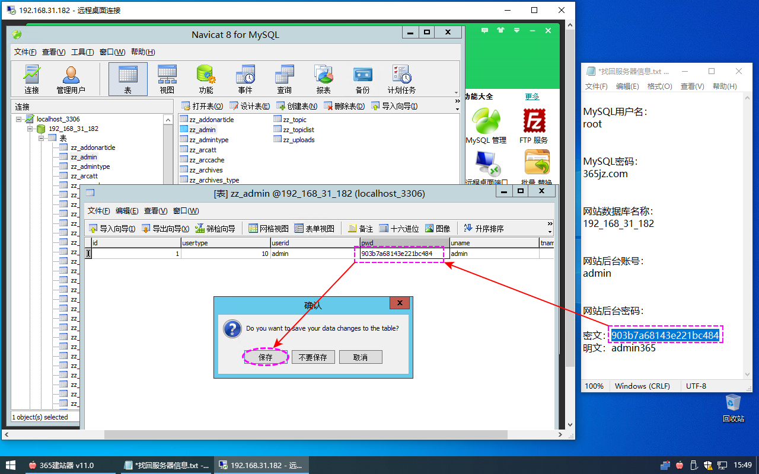Click 设计表 (Design Table) button

coord(250,106)
